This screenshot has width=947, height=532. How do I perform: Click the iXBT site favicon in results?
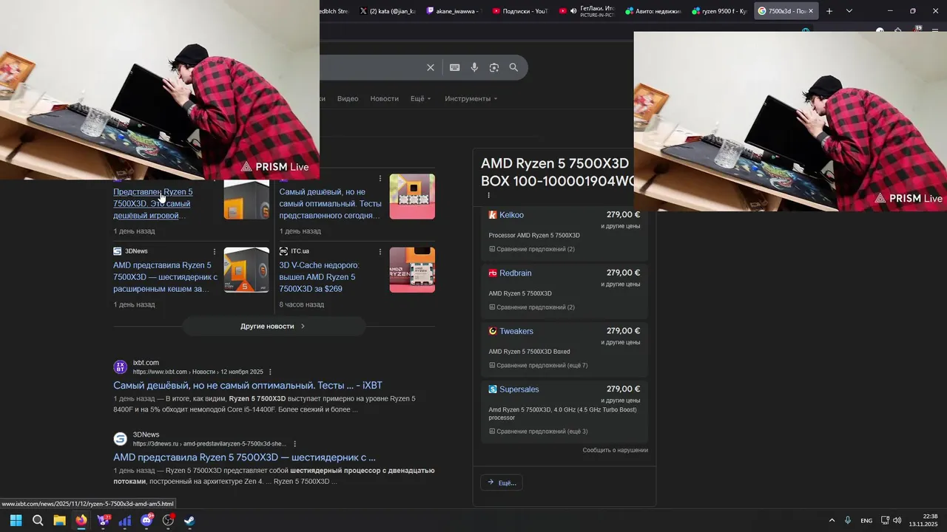point(120,366)
